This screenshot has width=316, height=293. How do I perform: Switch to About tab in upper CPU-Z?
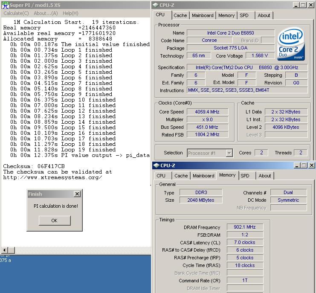(x=264, y=15)
